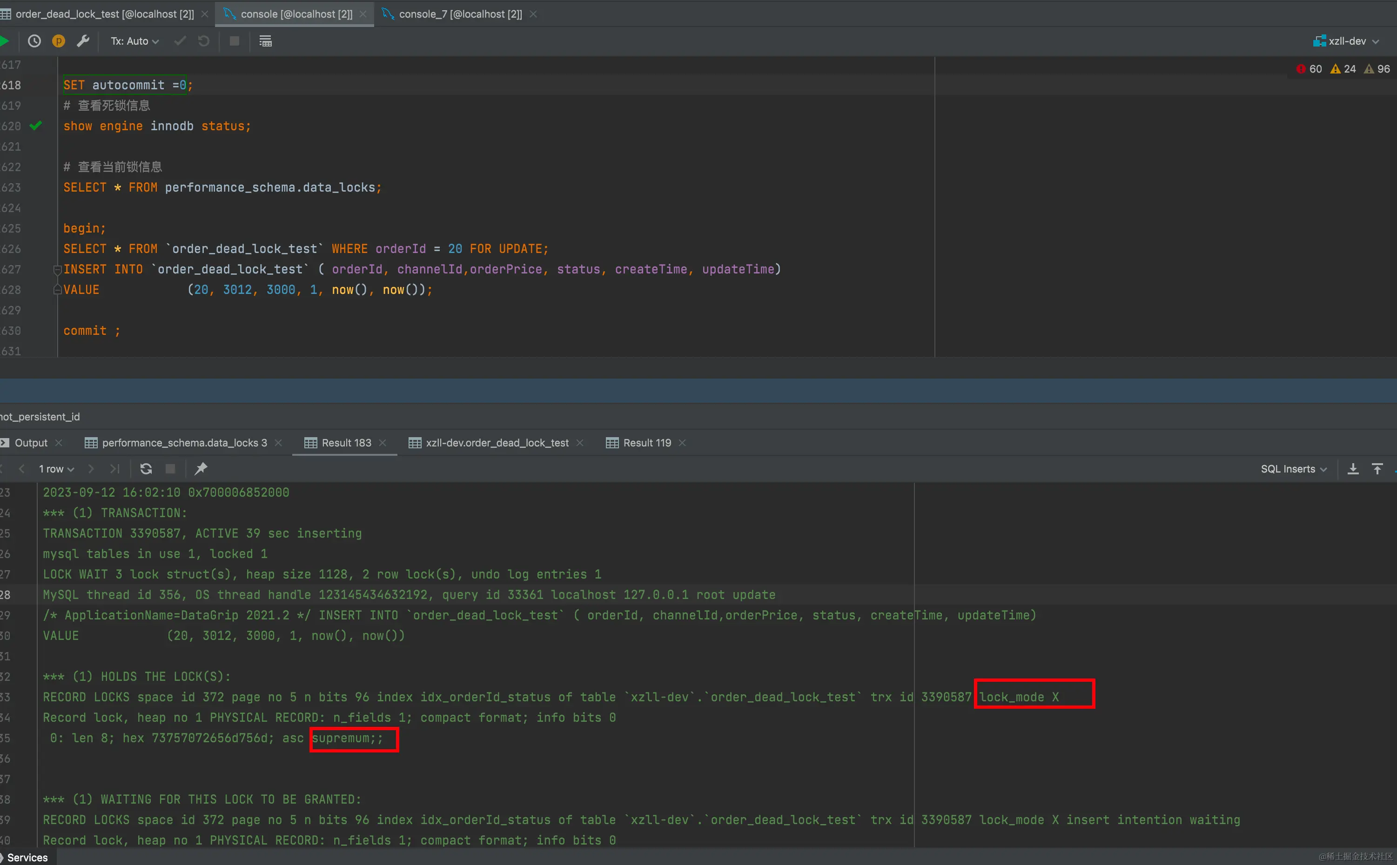The width and height of the screenshot is (1397, 865).
Task: Go to next page arrow in results
Action: point(90,469)
